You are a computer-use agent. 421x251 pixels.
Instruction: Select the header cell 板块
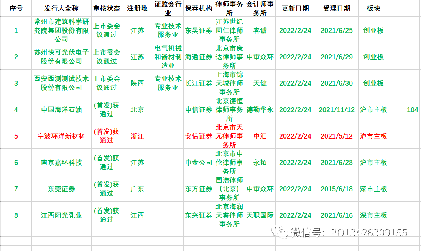point(373,8)
